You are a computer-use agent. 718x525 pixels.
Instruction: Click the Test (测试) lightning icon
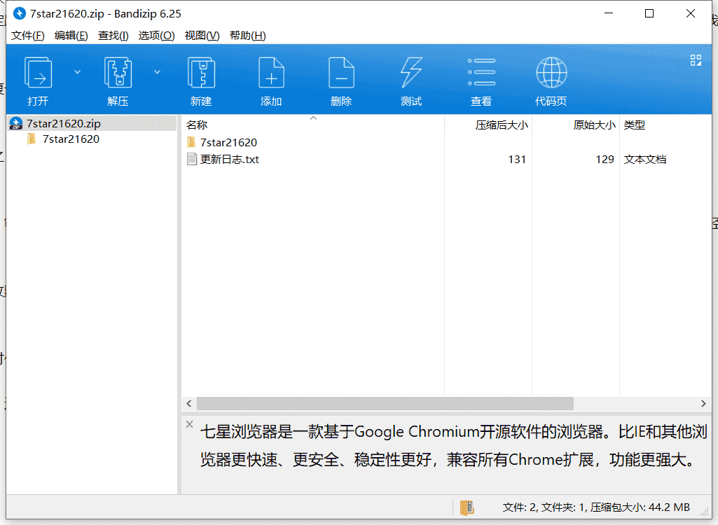411,72
